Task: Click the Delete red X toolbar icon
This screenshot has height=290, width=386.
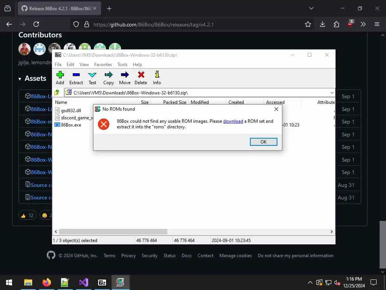Action: point(141,78)
